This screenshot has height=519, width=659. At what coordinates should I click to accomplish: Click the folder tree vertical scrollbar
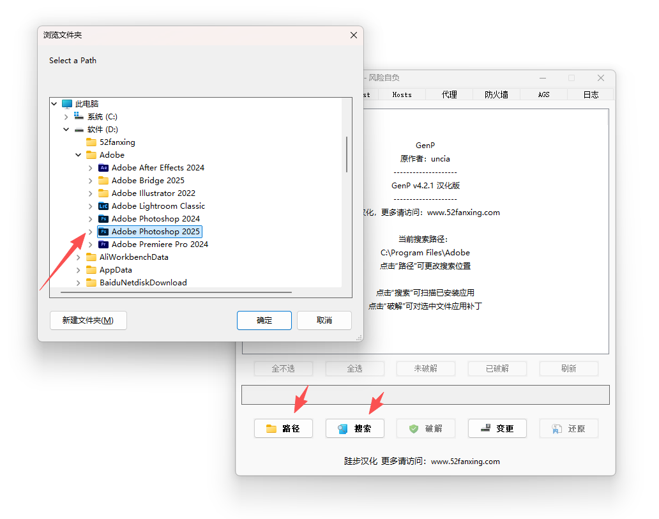[x=347, y=154]
